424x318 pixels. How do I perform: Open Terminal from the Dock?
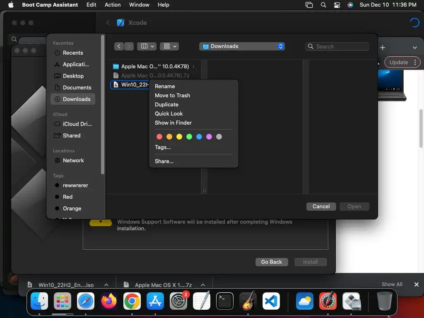[225, 301]
